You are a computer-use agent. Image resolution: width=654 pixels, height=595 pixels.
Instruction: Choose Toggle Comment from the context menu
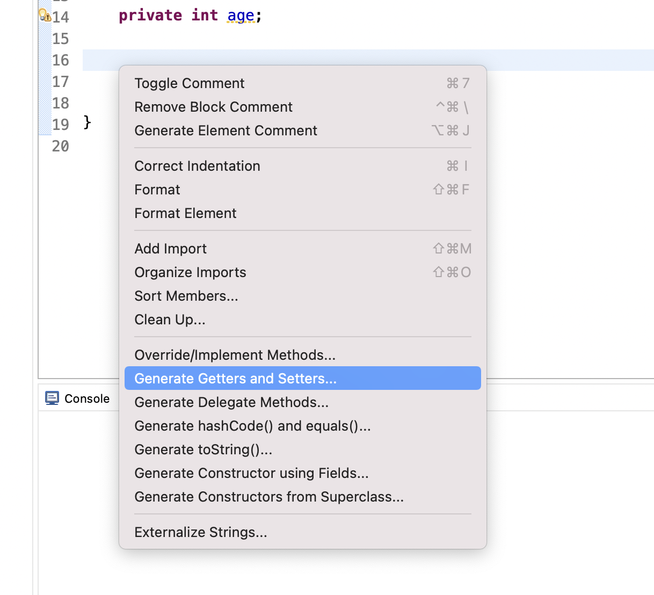click(302, 83)
